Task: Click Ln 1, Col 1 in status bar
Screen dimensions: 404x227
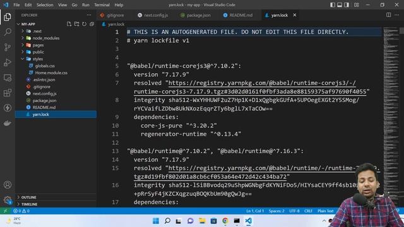Action: [x=255, y=211]
